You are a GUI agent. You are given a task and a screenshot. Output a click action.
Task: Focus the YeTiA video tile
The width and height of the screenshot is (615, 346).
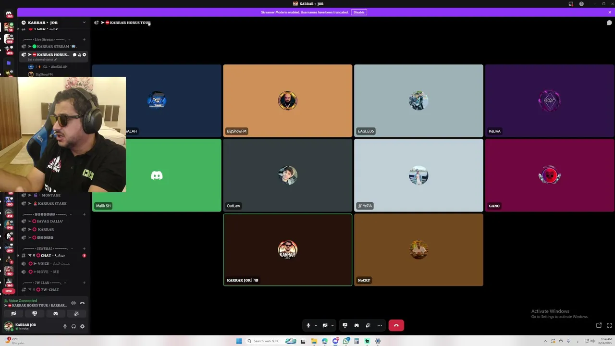coord(418,175)
